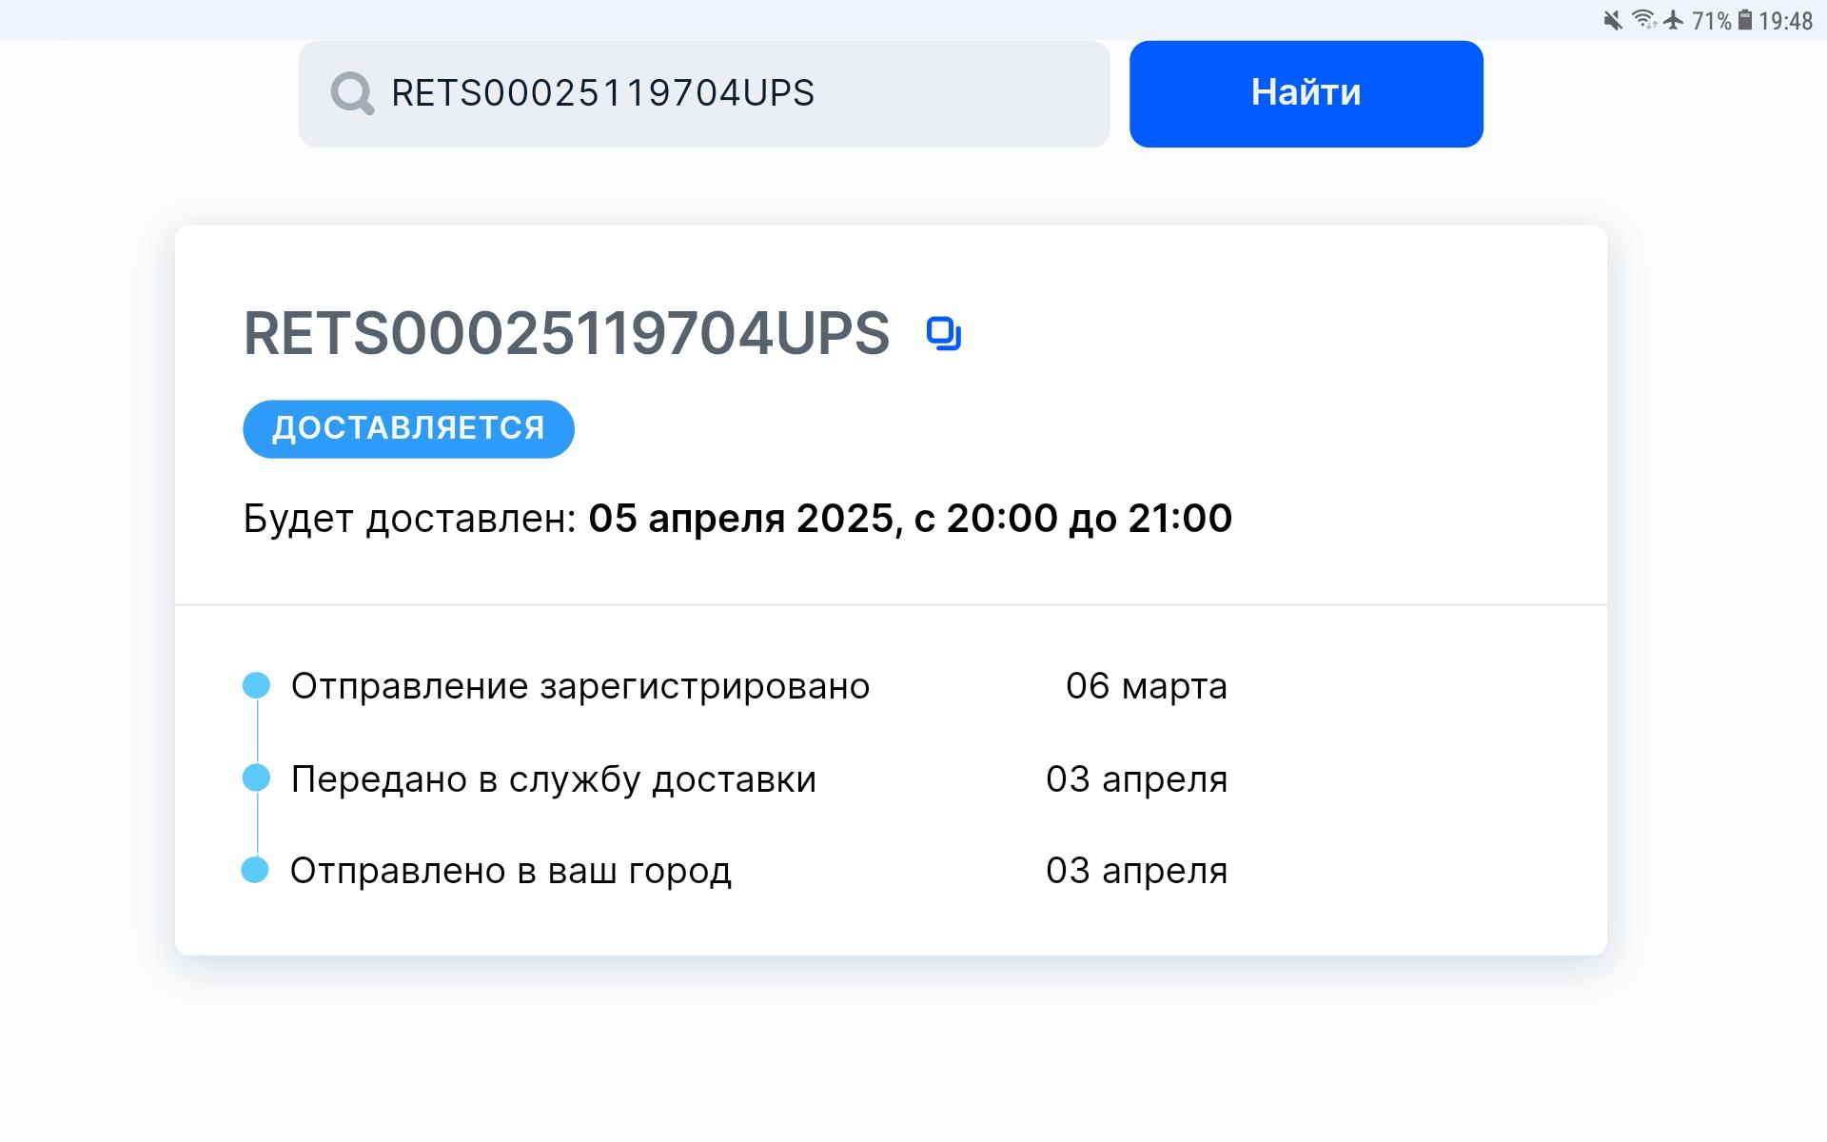Click the dot beside Передано в службу доставки
This screenshot has height=1142, width=1827.
pos(256,778)
